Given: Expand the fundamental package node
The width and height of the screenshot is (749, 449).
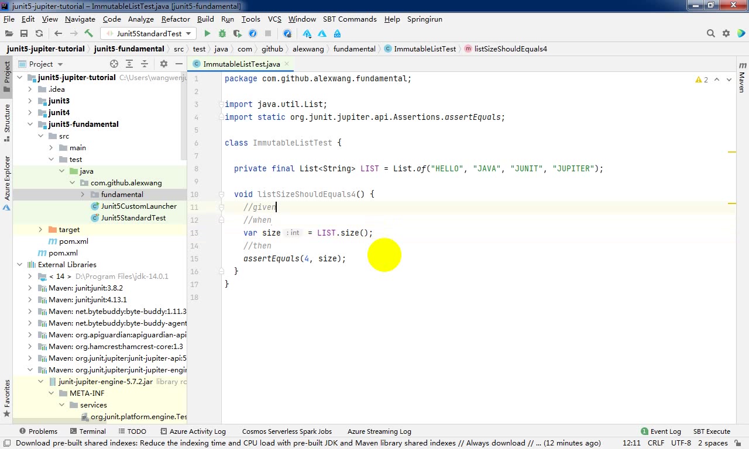Looking at the screenshot, I should [x=83, y=194].
